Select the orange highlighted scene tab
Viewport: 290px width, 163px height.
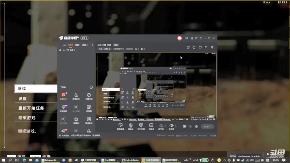point(70,45)
